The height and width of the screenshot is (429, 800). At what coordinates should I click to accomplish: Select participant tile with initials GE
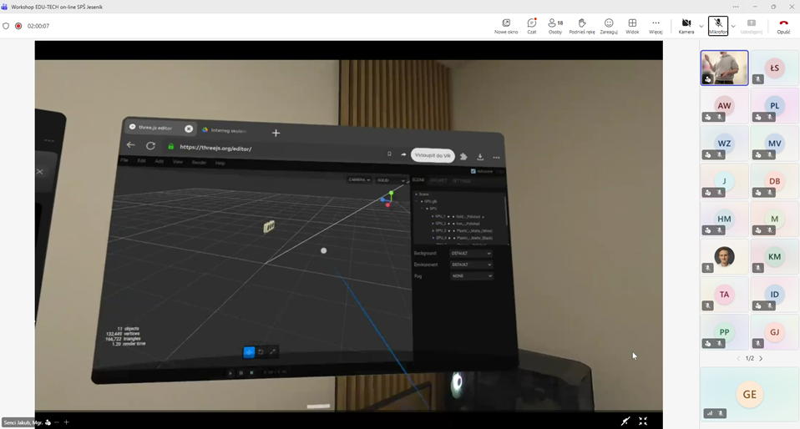[749, 394]
